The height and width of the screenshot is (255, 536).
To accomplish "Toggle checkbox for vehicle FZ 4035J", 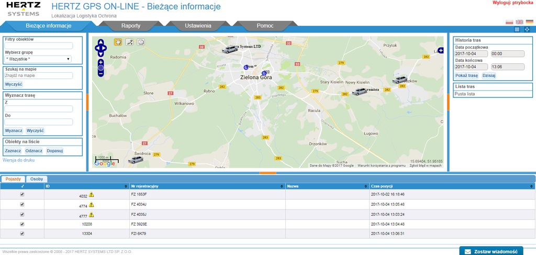I will 22,214.
